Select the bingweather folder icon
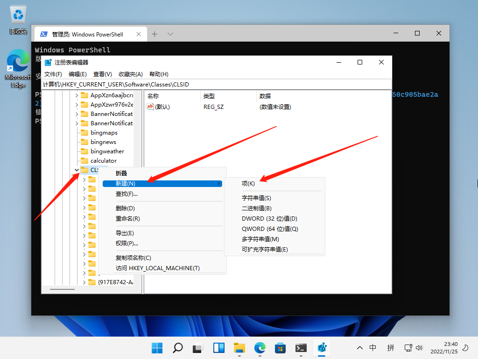Screen dimensions: 478x359 point(84,151)
